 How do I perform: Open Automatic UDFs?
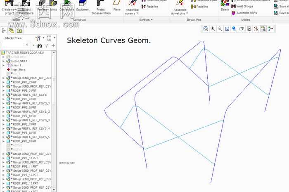tap(244, 13)
